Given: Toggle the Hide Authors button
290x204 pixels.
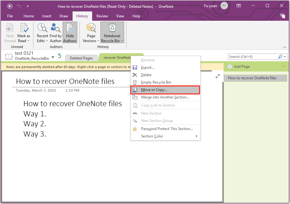Looking at the screenshot, I should 70,33.
